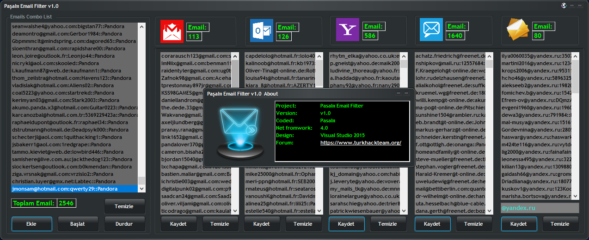
Task: Select row seanwalshe4@yahoo.com:bigstan77::Pandora
Action: tap(75, 26)
